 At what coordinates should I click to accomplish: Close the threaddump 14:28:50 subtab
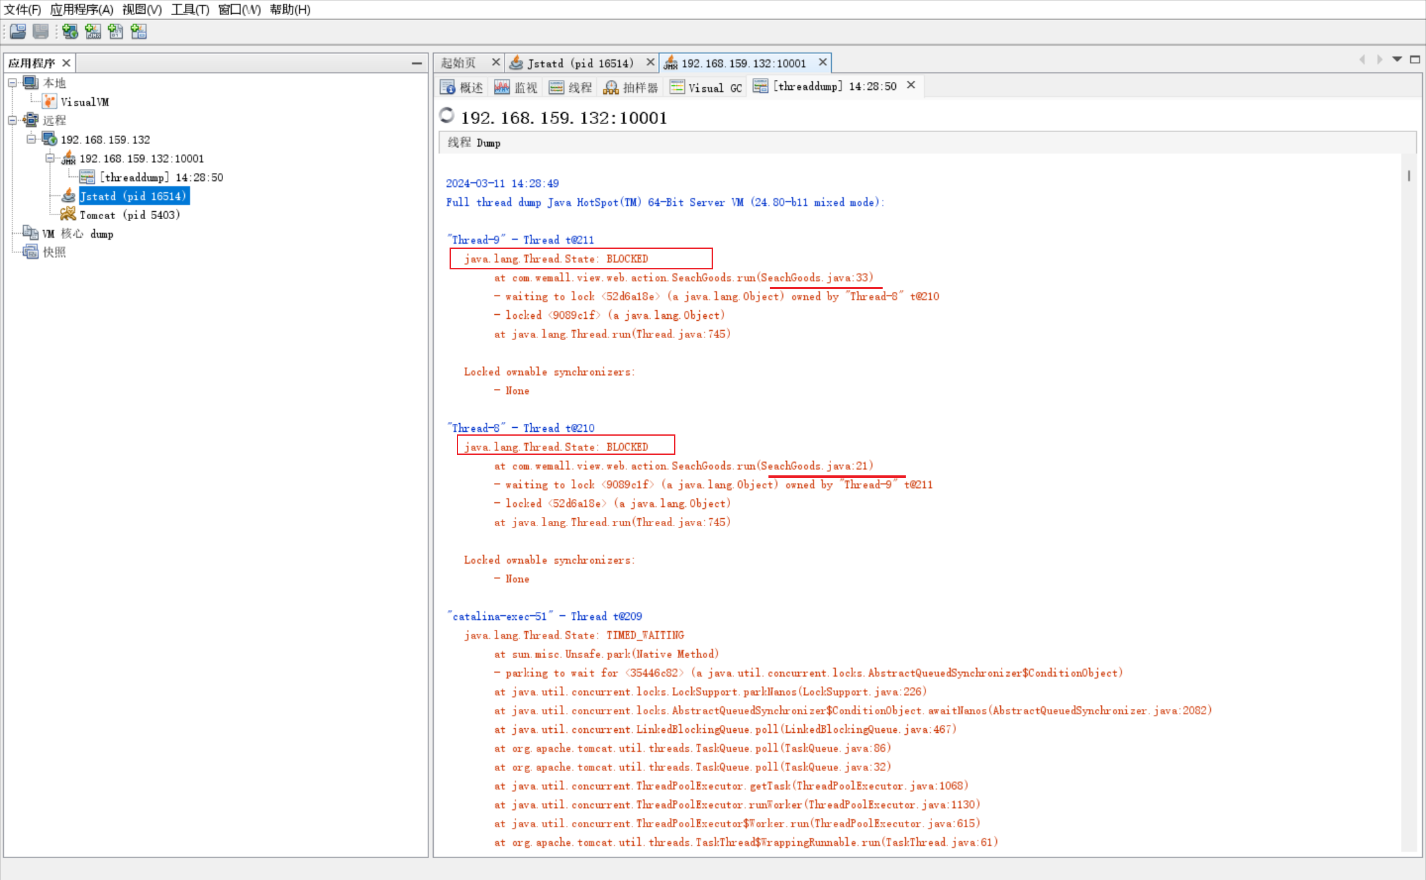pos(911,85)
